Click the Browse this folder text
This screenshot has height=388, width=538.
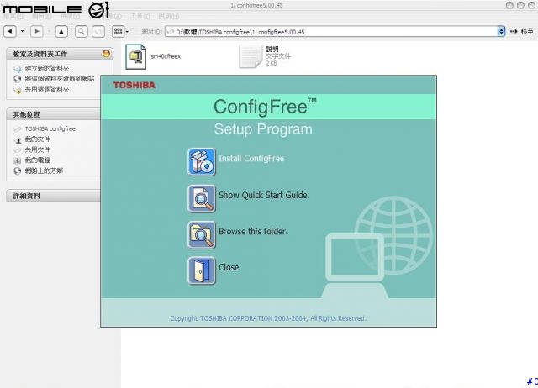[253, 231]
